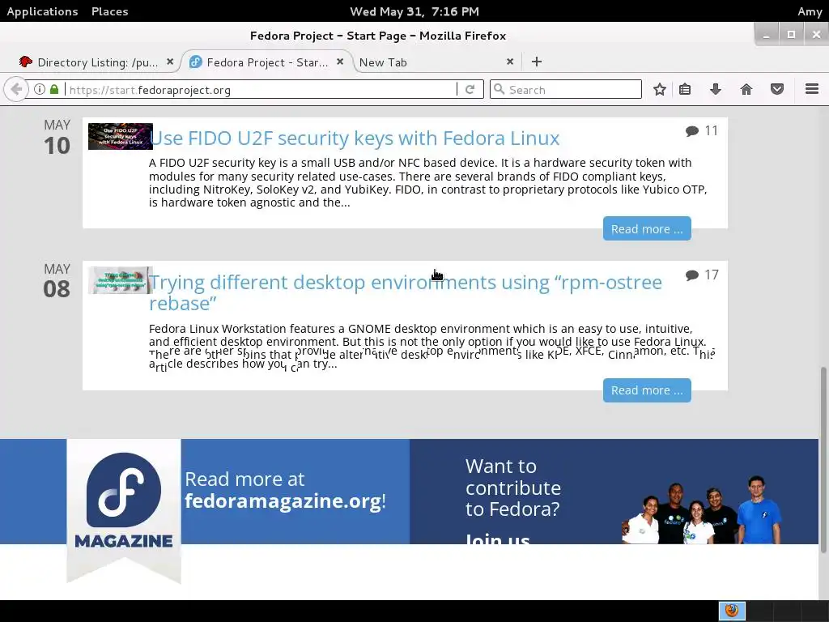Minimize the Firefox window
829x622 pixels.
766,34
